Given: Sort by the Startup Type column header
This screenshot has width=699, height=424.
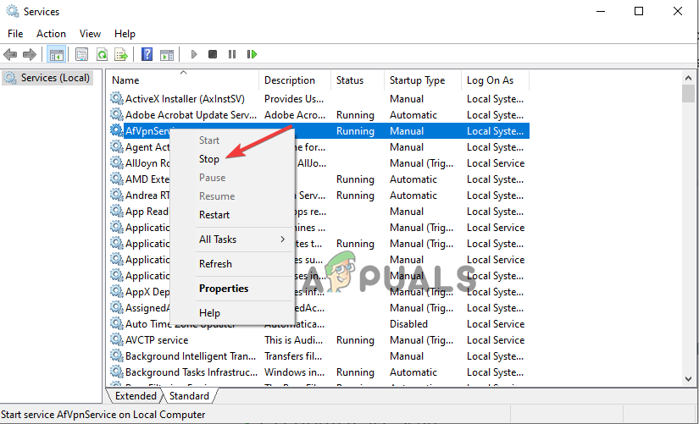Looking at the screenshot, I should pyautogui.click(x=422, y=80).
